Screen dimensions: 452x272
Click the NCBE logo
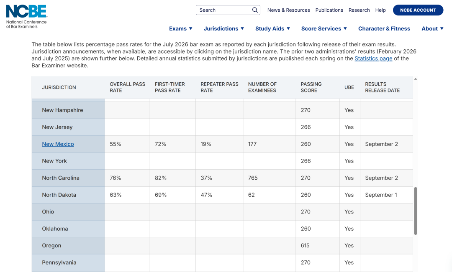click(x=26, y=17)
